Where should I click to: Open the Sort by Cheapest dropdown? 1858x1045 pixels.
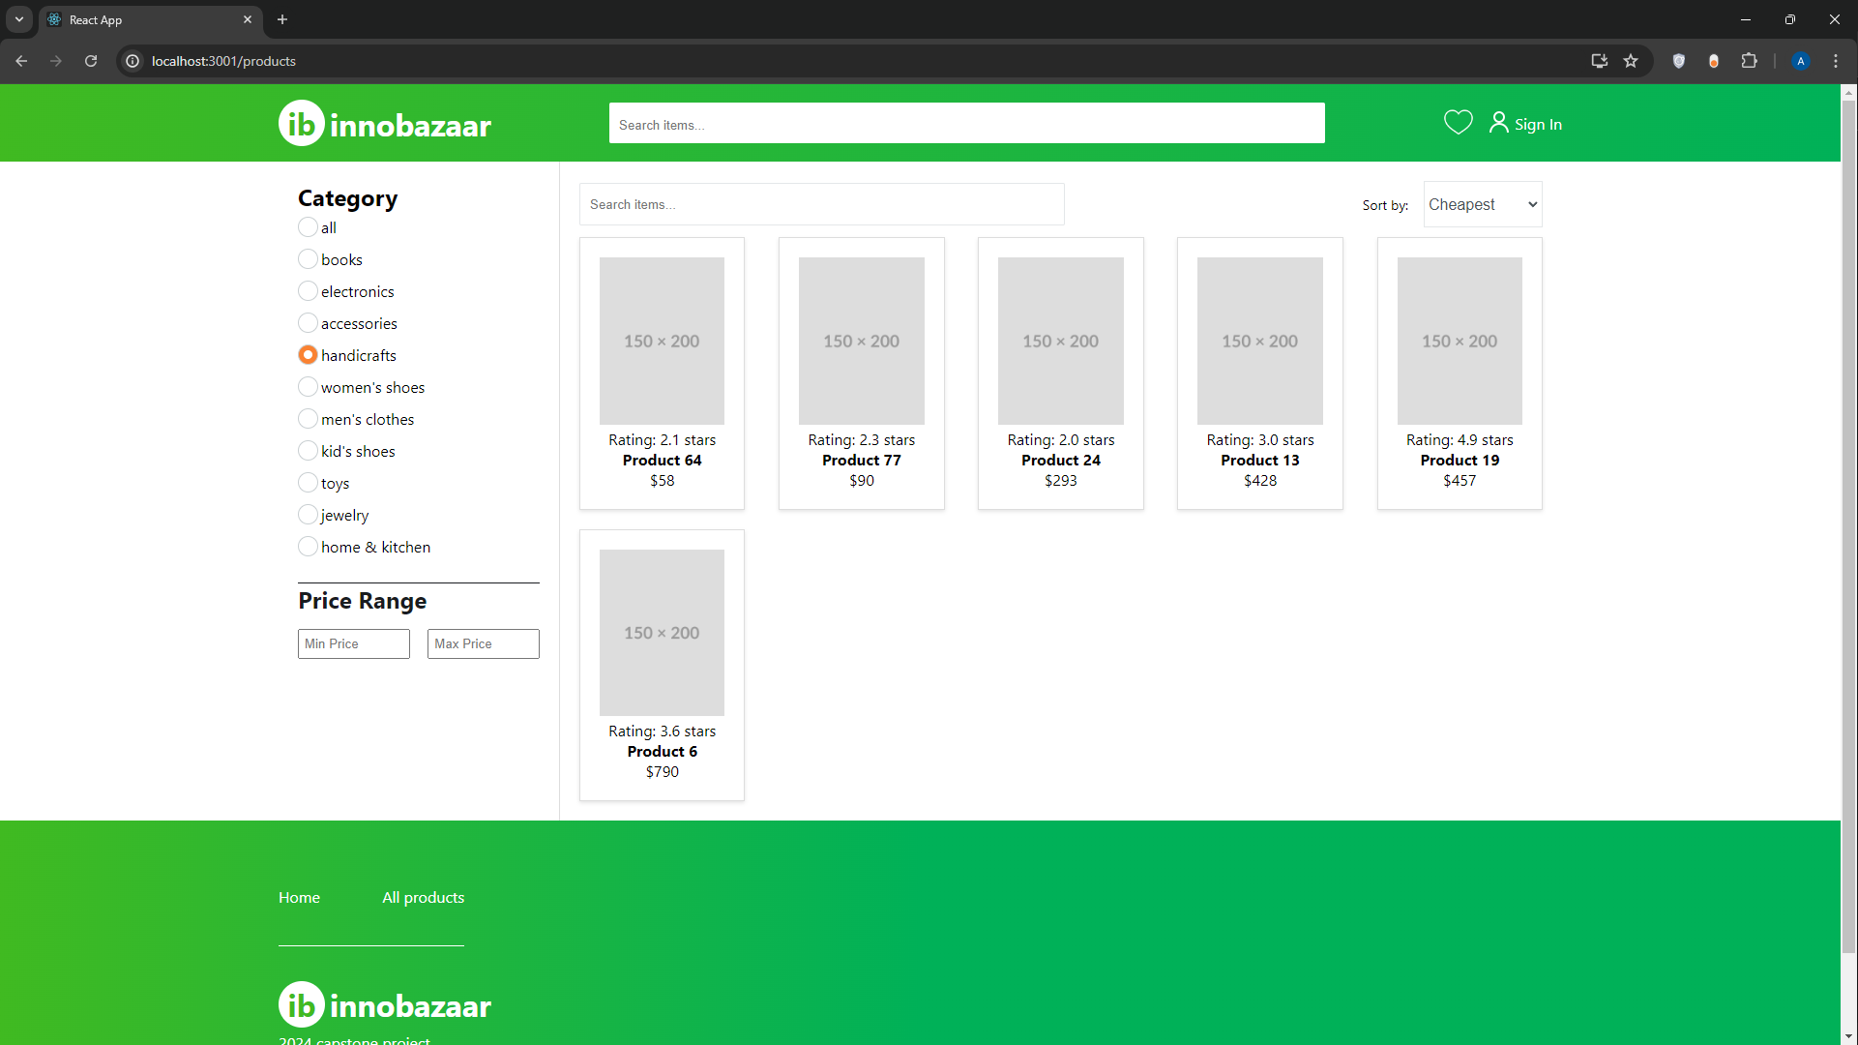pyautogui.click(x=1482, y=204)
